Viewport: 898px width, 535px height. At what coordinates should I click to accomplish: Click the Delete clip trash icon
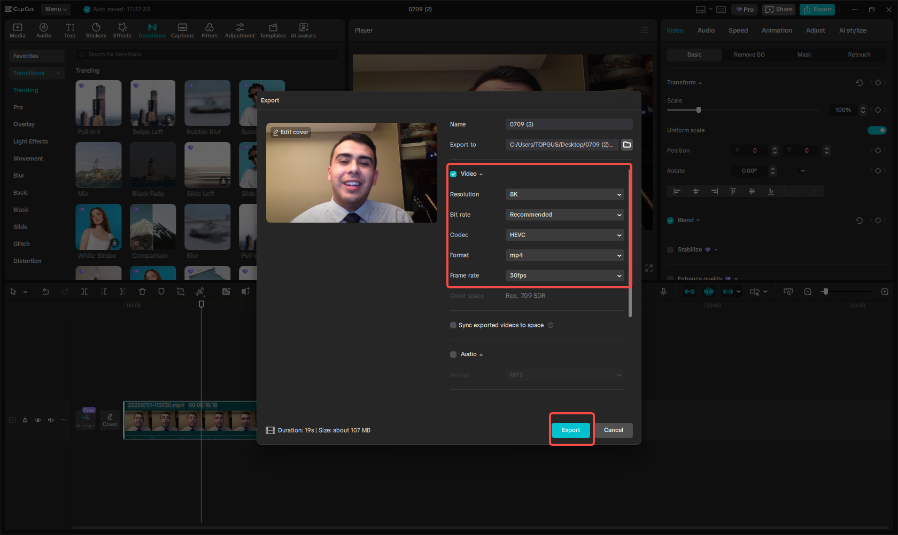[x=142, y=292]
